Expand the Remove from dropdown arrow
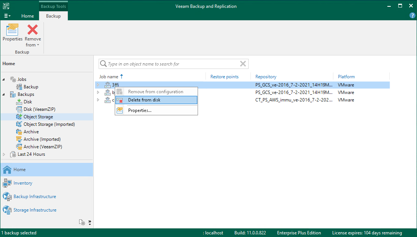 pos(37,45)
